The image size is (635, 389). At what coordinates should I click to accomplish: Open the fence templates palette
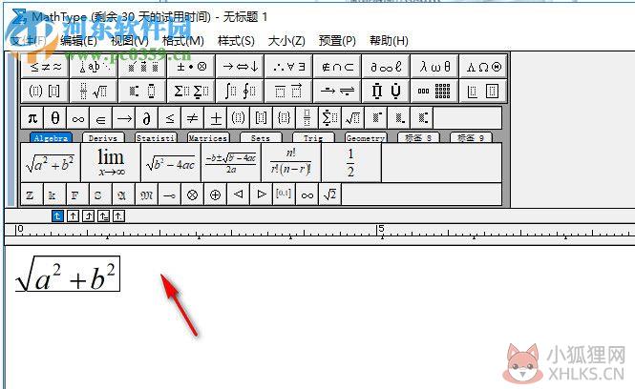45,91
